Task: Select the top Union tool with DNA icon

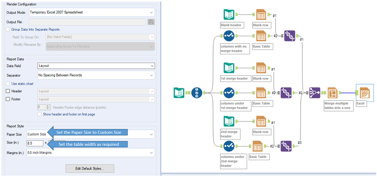Action: (289, 36)
